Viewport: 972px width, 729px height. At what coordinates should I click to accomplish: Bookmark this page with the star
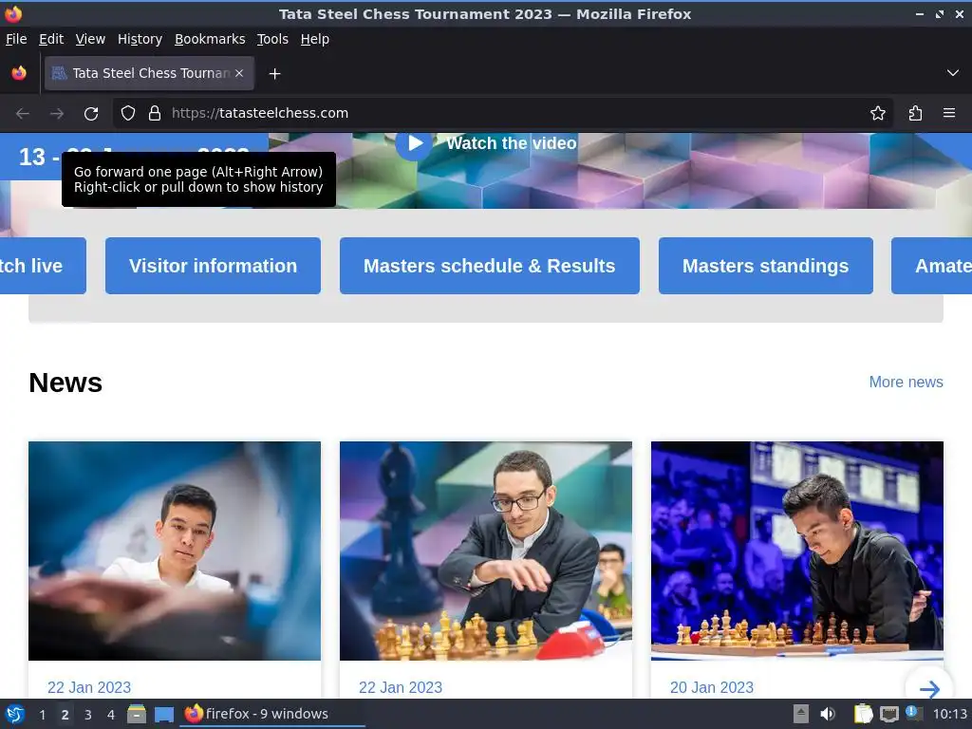coord(878,113)
